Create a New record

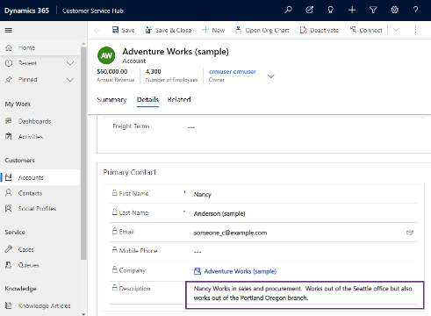tap(213, 30)
